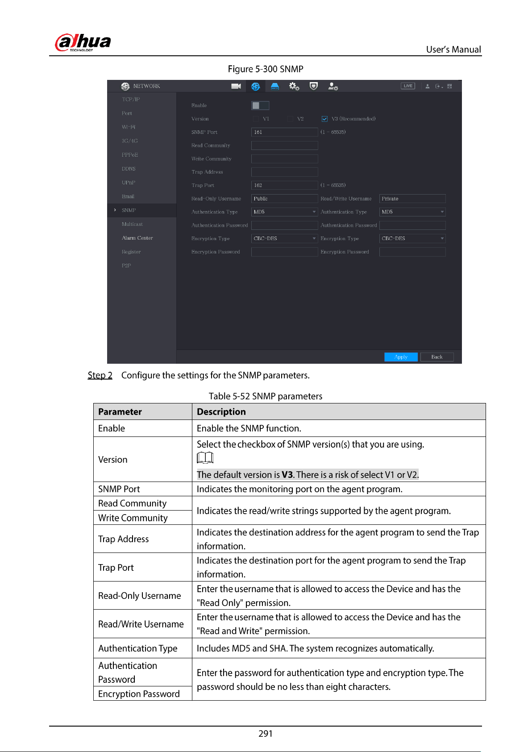
Task: Select the network globe icon in top bar
Action: (256, 86)
